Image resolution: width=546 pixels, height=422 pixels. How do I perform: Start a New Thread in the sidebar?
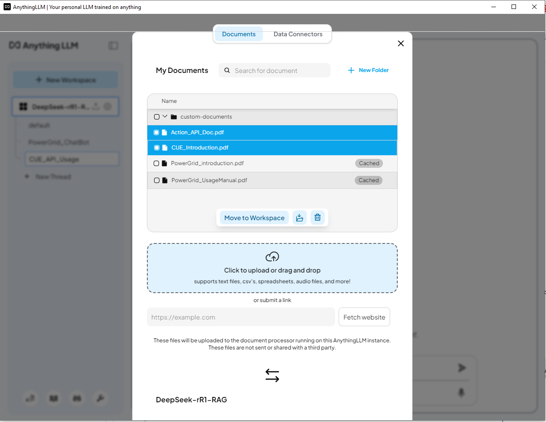(48, 177)
